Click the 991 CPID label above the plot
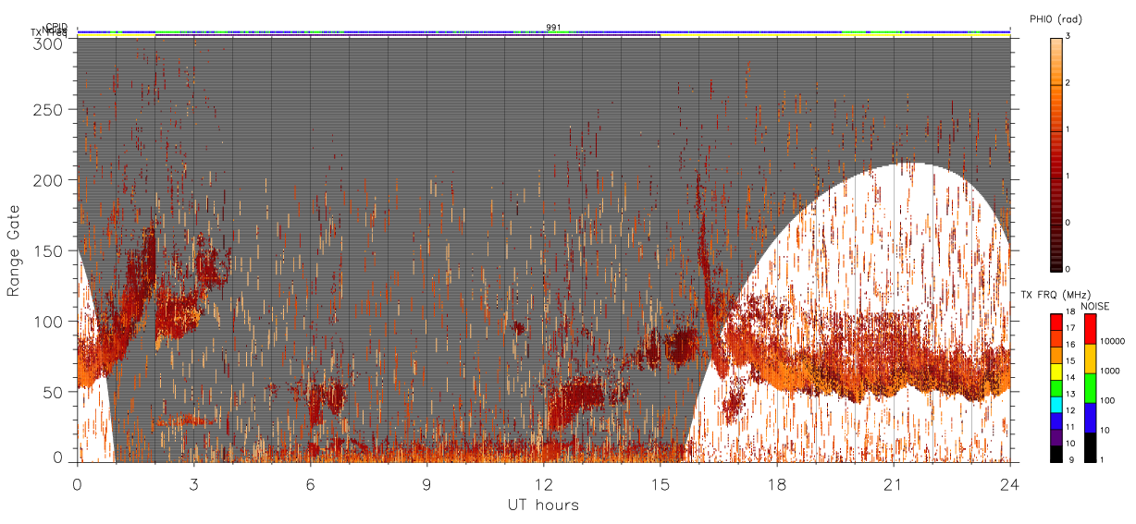 pyautogui.click(x=553, y=27)
